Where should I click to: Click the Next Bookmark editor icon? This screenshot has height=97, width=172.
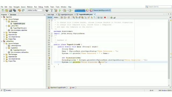tap(92, 18)
